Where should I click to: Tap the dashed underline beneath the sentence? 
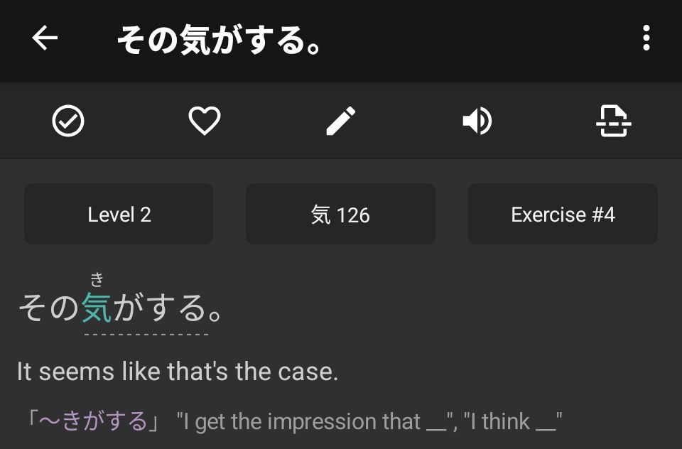coord(146,334)
